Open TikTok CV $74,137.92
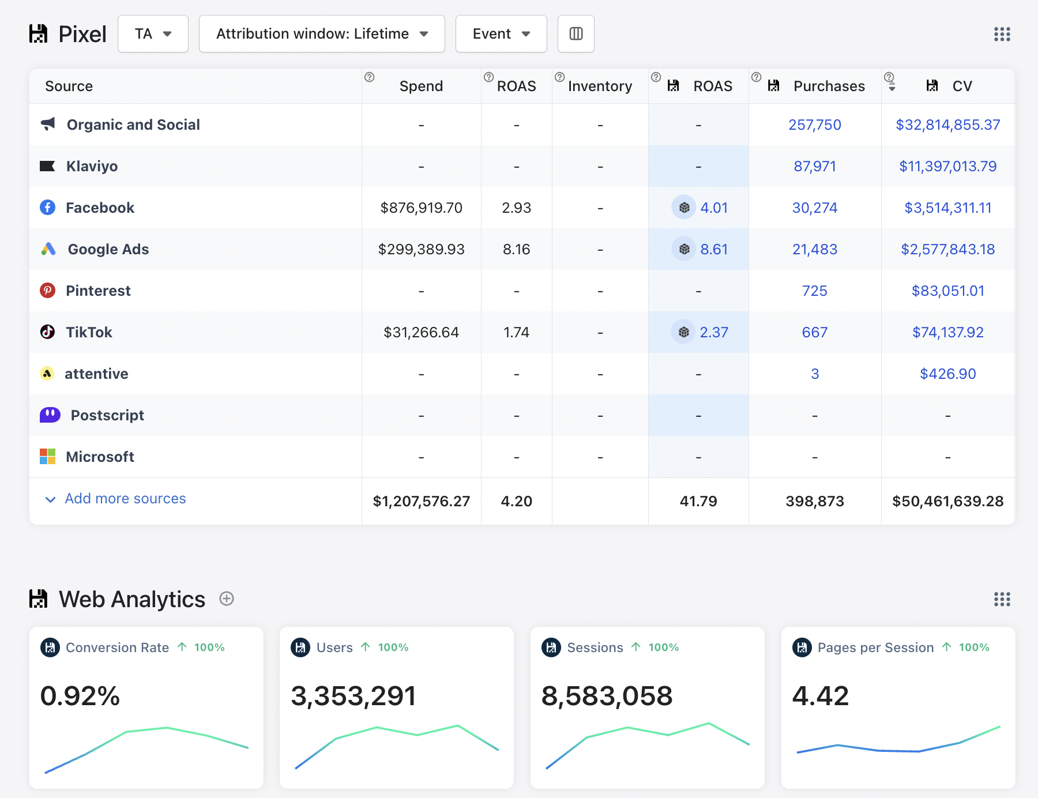Viewport: 1038px width, 798px height. click(948, 332)
